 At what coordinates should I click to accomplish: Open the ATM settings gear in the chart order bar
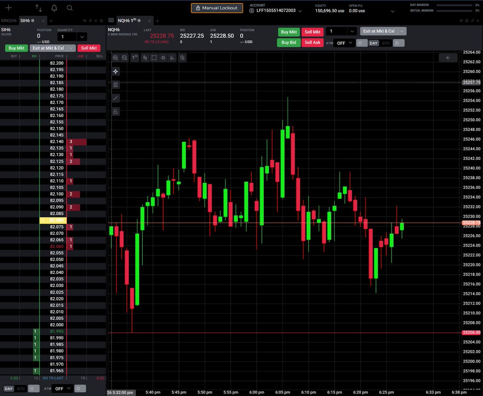click(362, 43)
